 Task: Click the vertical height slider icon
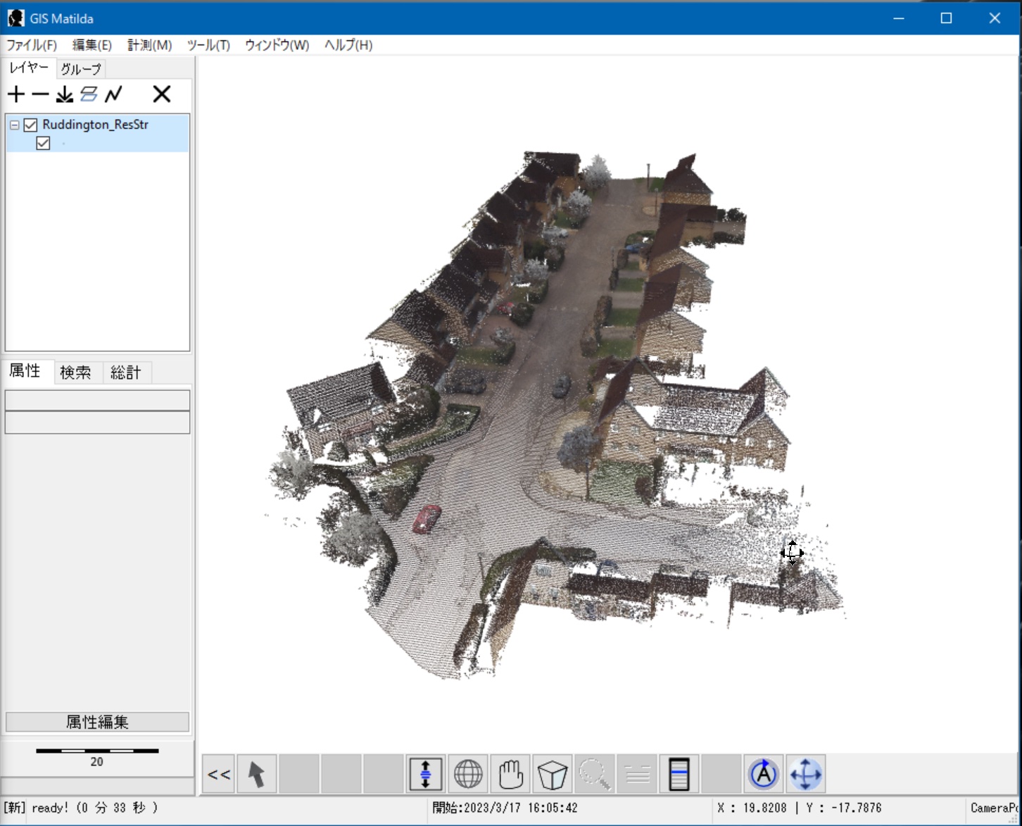pyautogui.click(x=425, y=775)
